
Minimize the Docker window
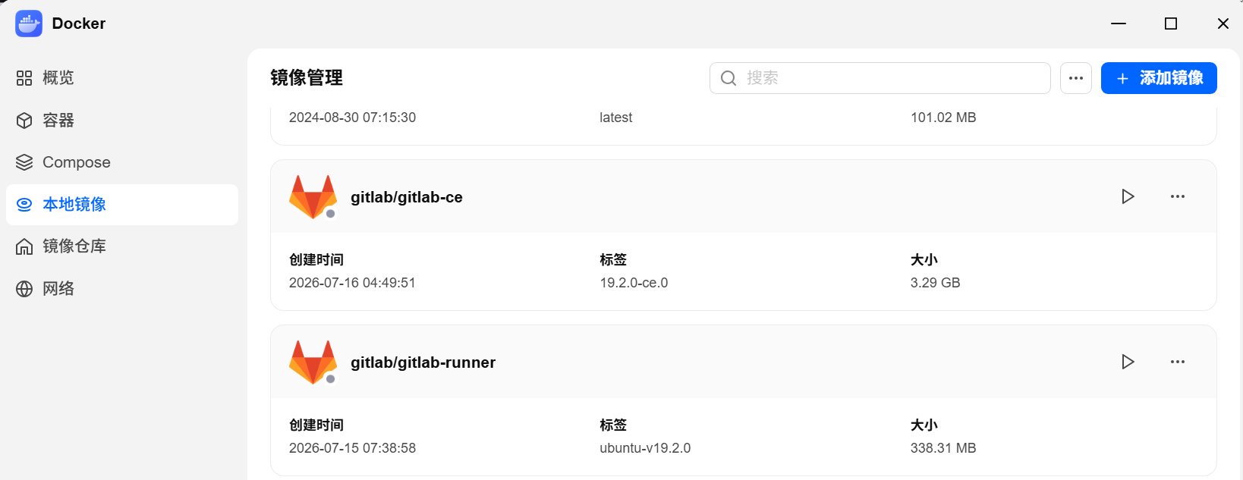click(1119, 24)
